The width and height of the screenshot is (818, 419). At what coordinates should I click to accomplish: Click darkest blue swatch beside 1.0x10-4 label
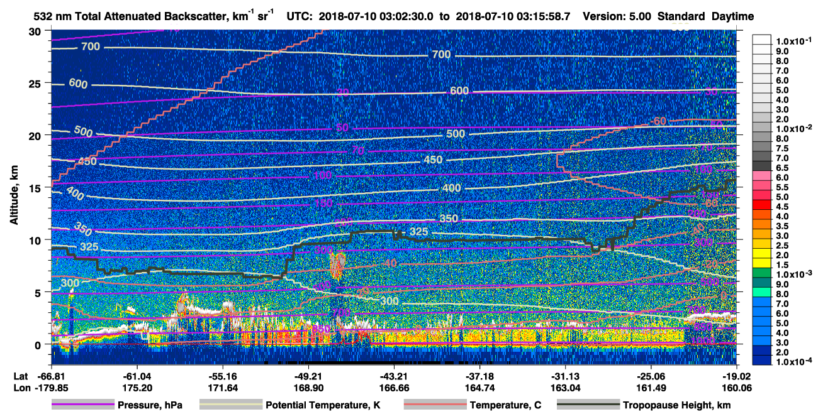762,361
